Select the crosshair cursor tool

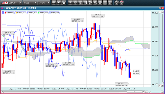pos(54,3)
